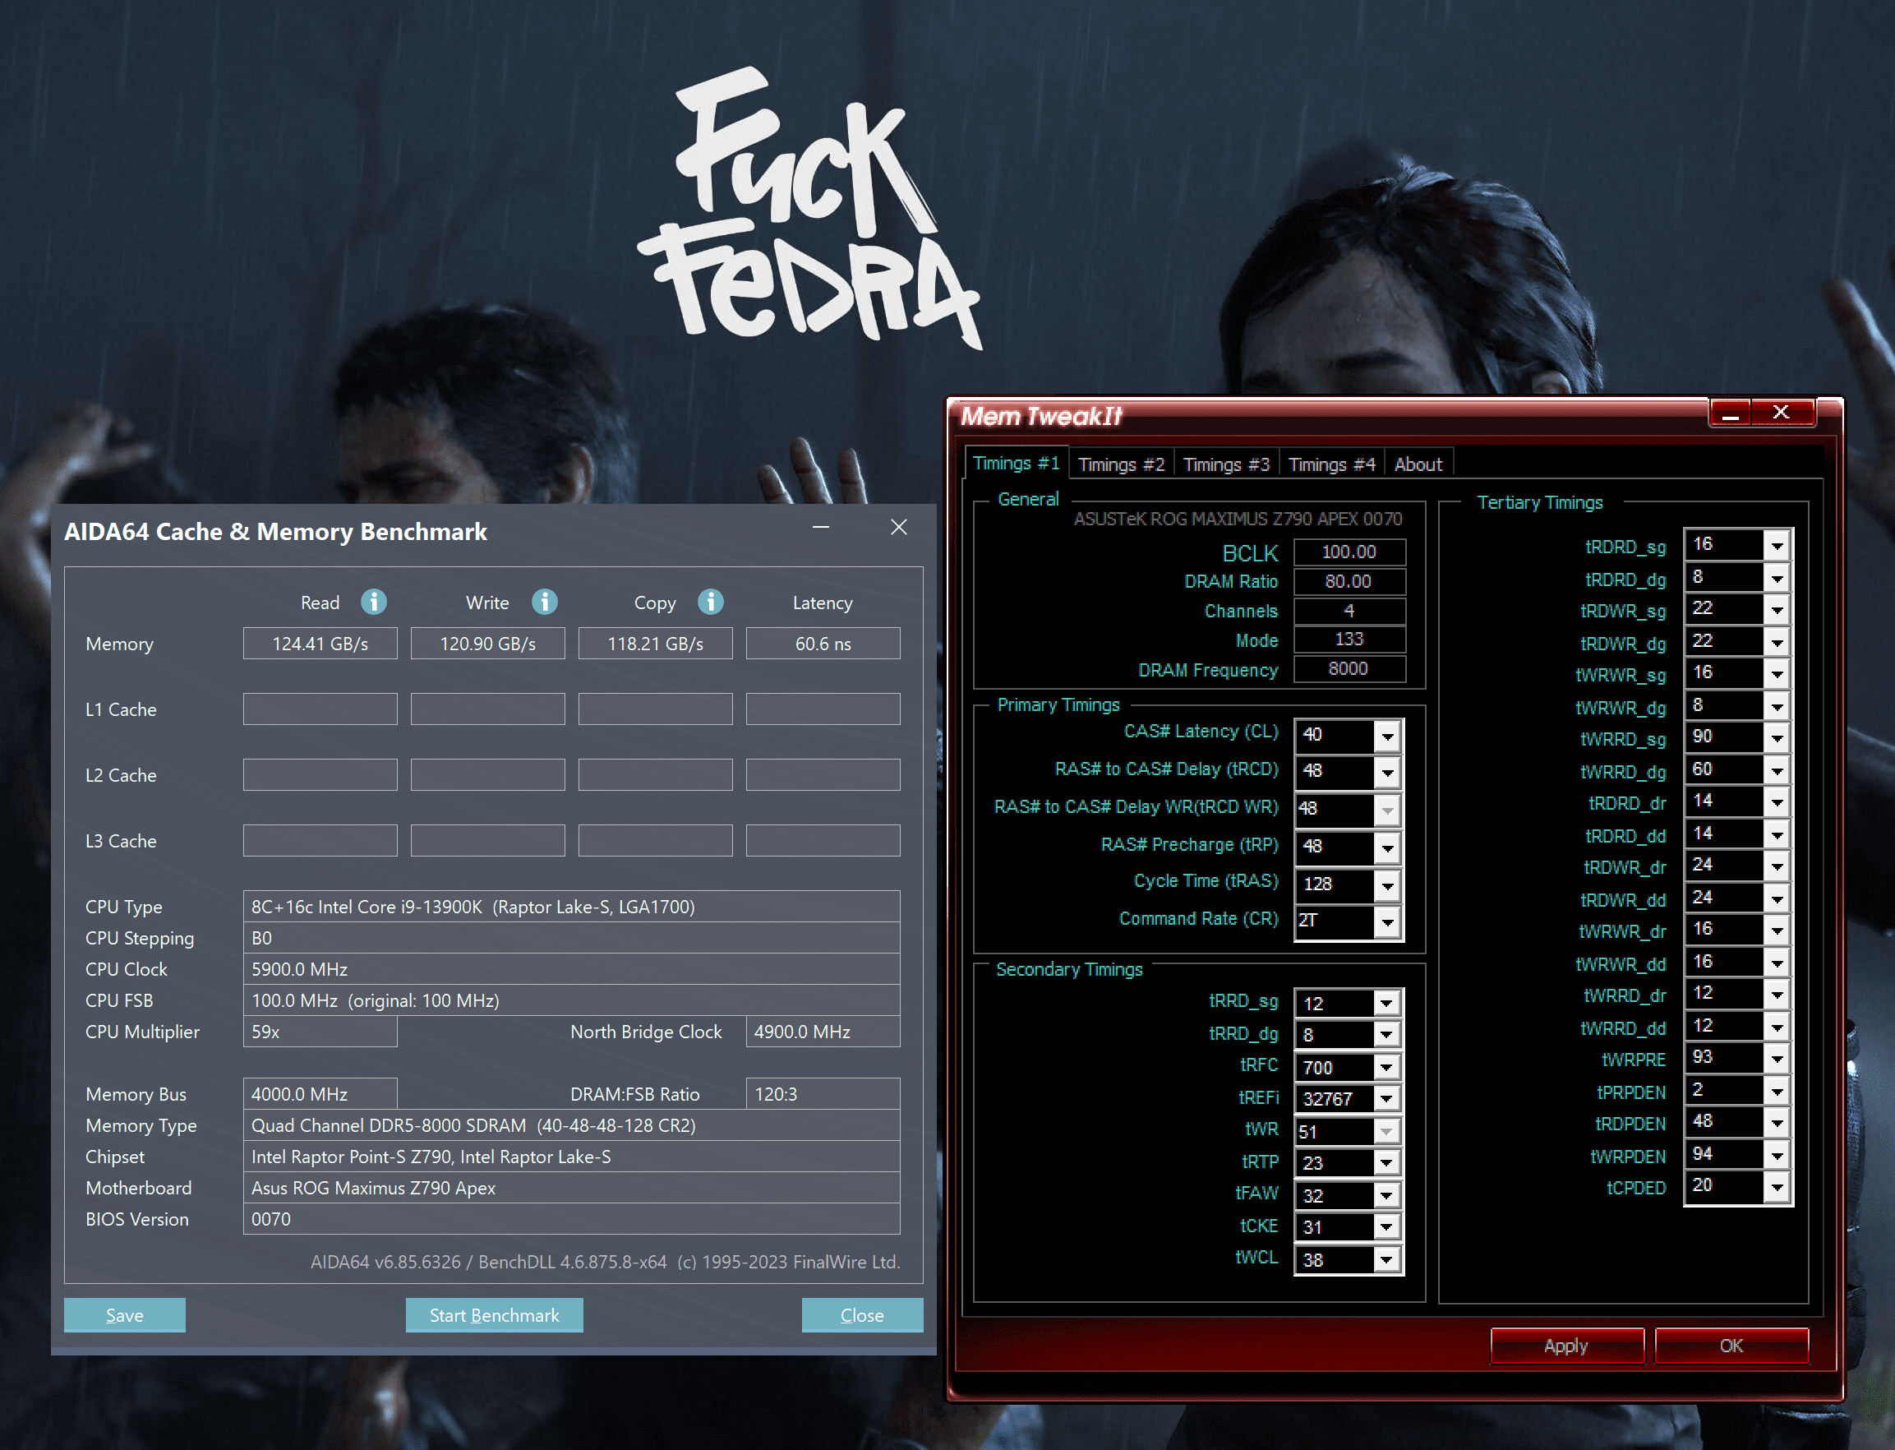Viewport: 1895px width, 1450px height.
Task: Minimize the AIDA64 benchmark window
Action: coord(821,526)
